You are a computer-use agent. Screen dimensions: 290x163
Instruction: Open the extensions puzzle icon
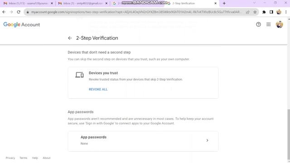pyautogui.click(x=264, y=12)
